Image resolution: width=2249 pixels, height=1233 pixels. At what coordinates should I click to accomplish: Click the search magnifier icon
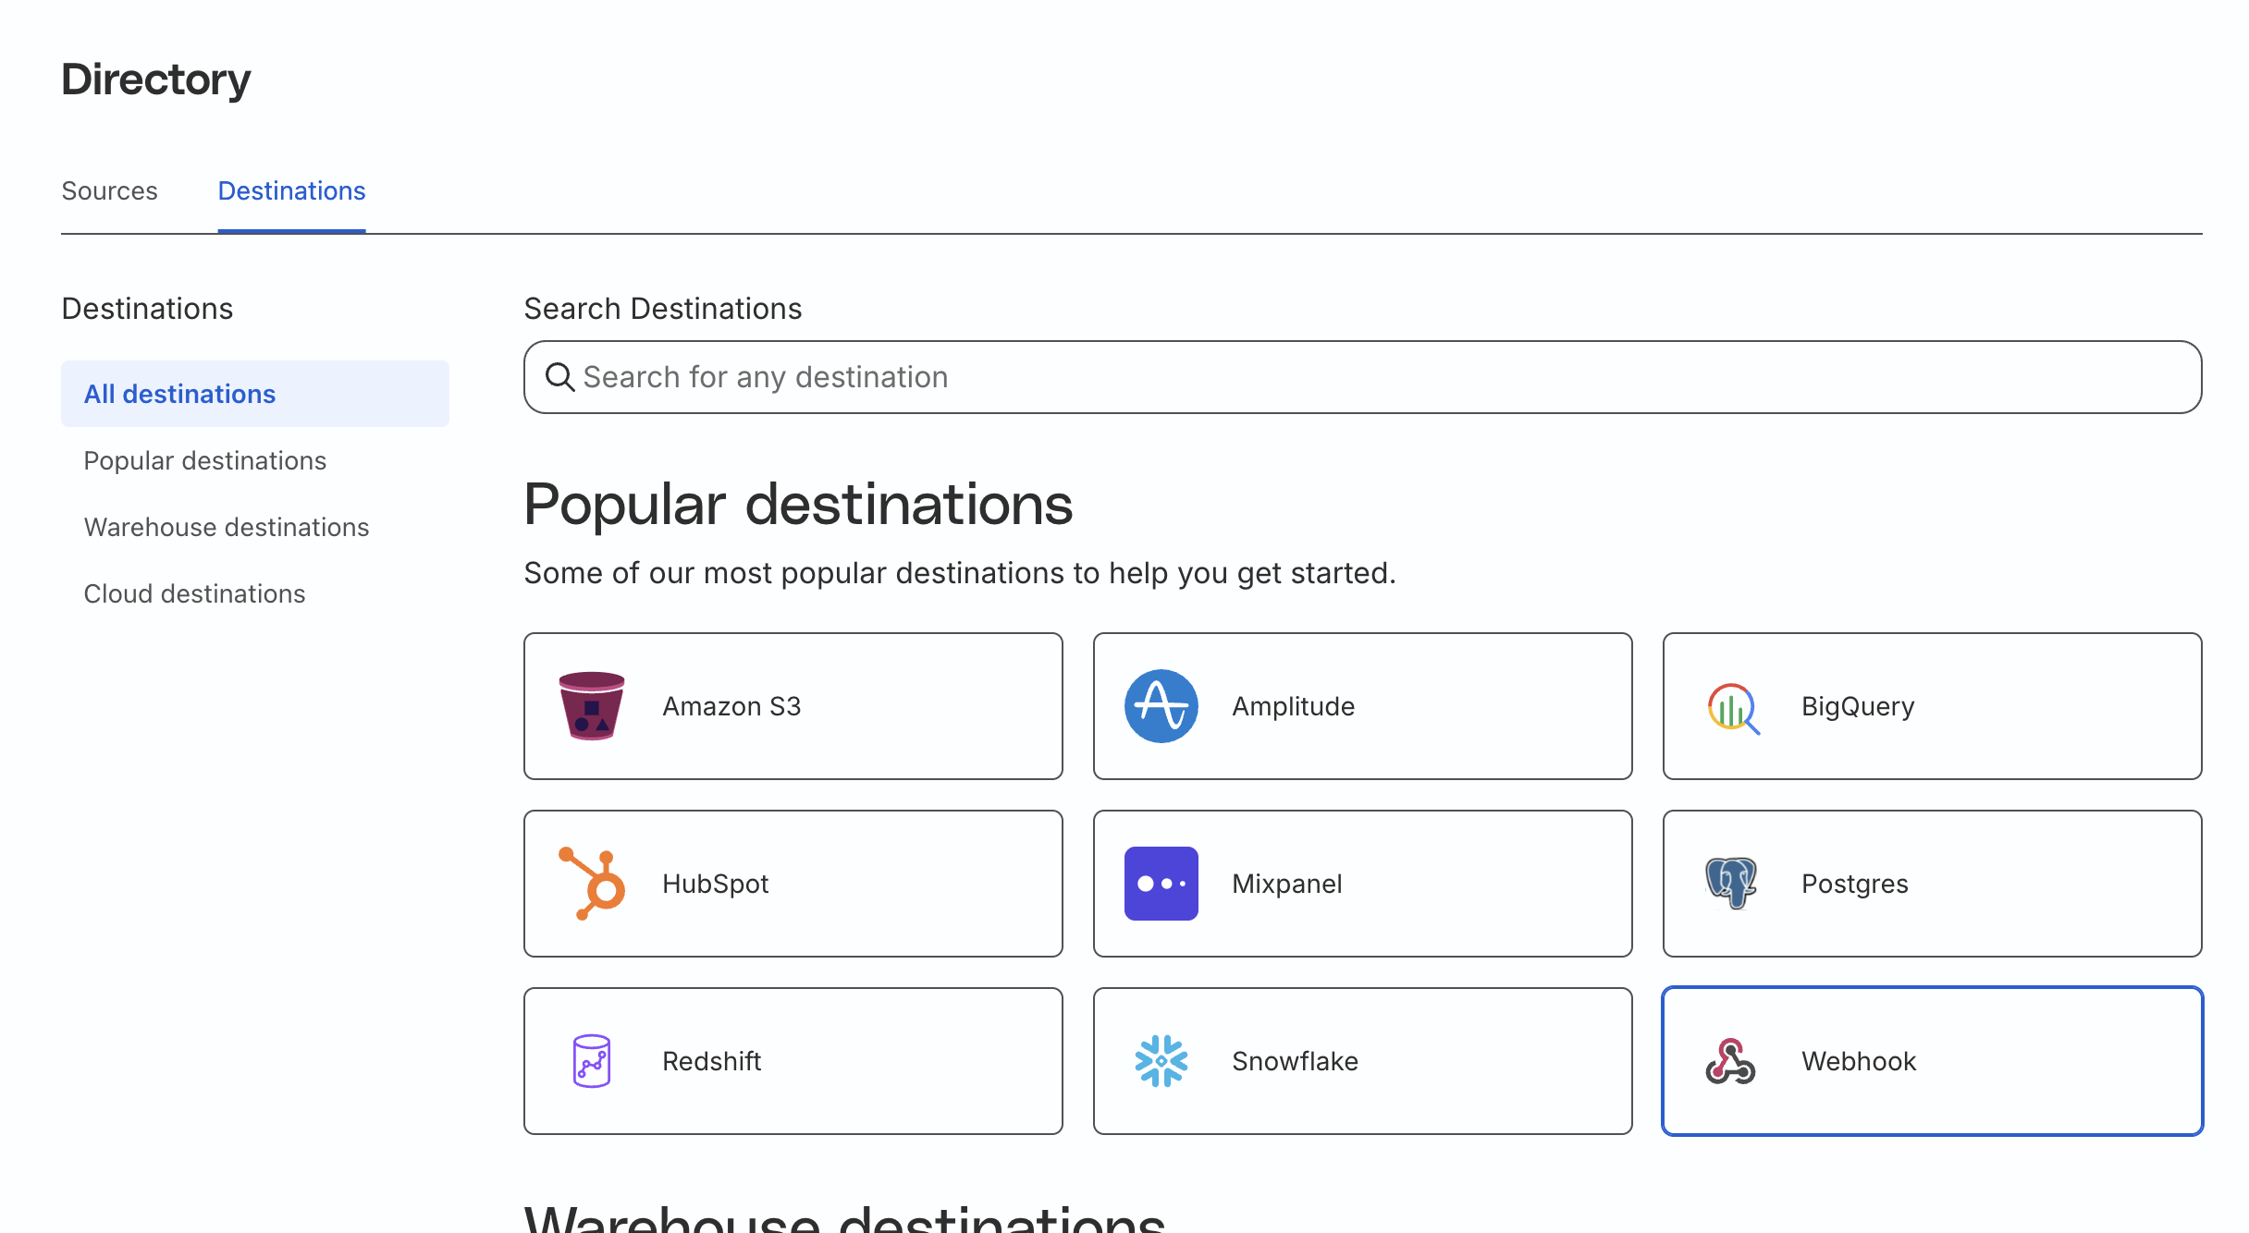[560, 377]
